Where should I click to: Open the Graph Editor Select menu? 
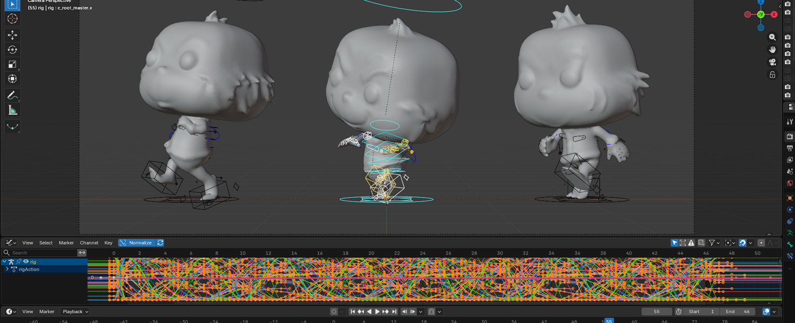(46, 243)
